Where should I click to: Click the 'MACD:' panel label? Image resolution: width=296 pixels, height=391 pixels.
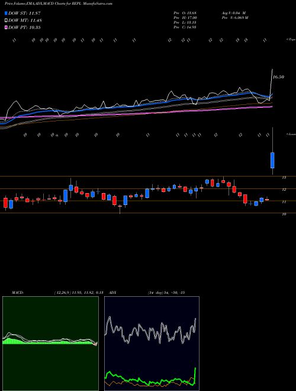[x=18, y=293]
